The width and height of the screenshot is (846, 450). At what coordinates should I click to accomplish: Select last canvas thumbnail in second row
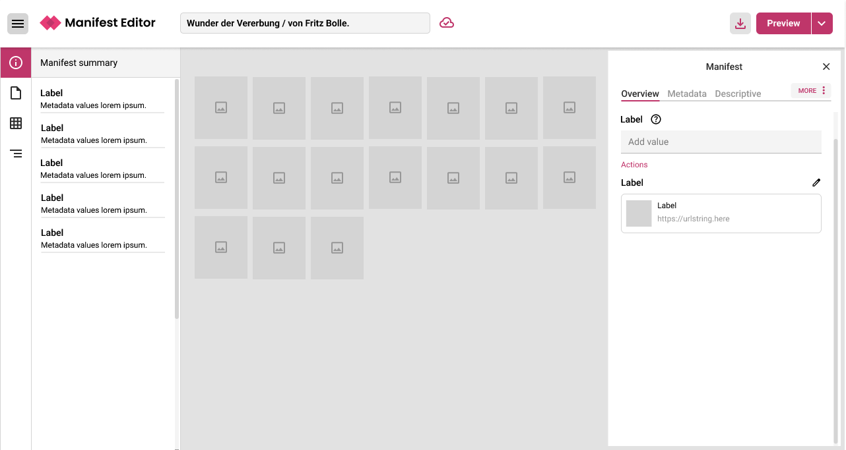(569, 177)
